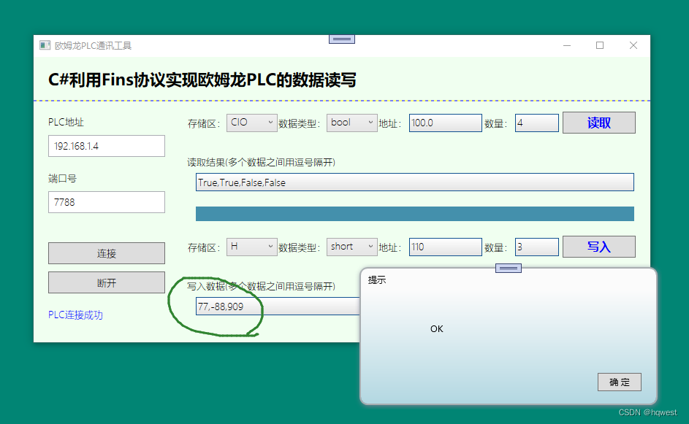Open the read data type bool dropdown
This screenshot has height=424, width=689.
click(352, 123)
